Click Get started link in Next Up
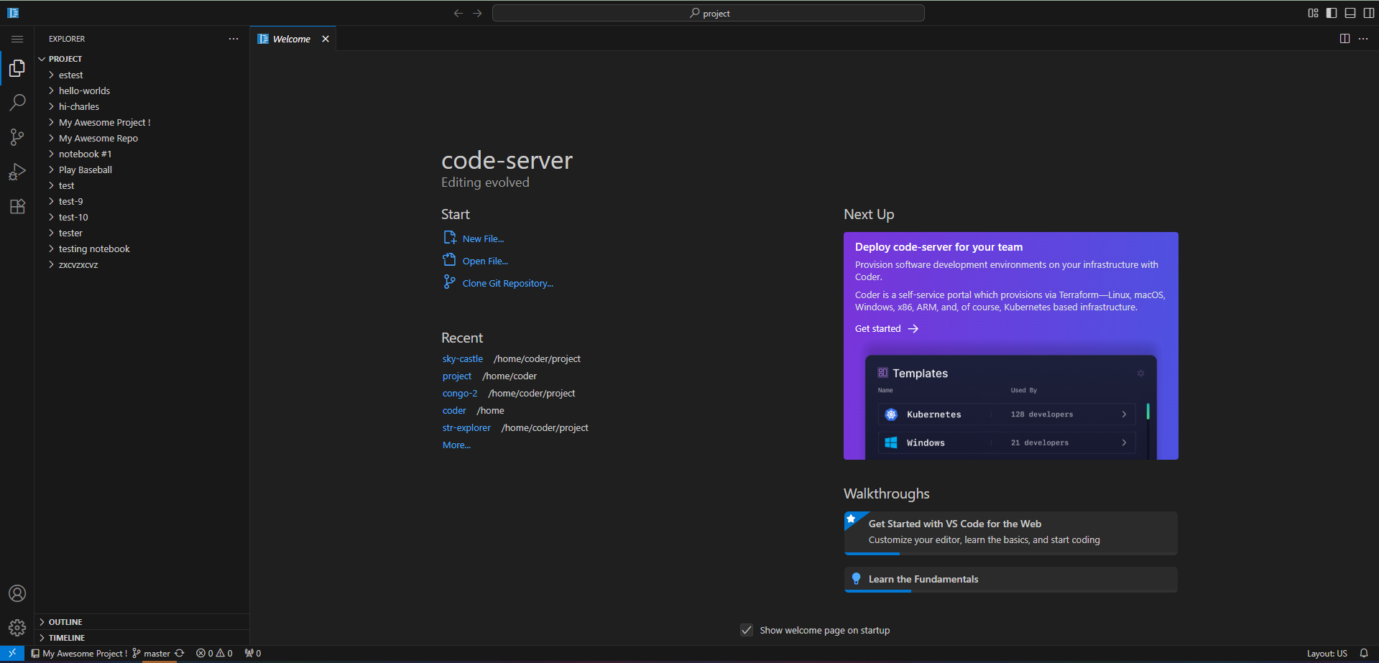The image size is (1379, 663). (x=887, y=328)
